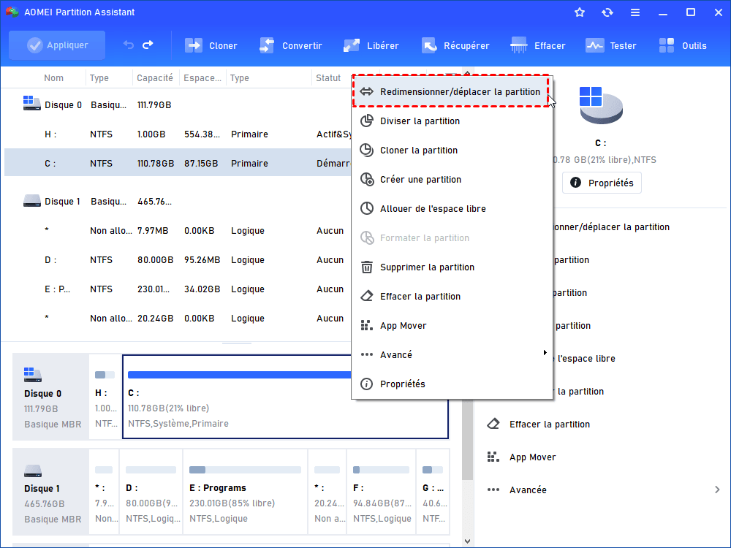The width and height of the screenshot is (731, 548).
Task: Click the Espace column header
Action: click(202, 78)
